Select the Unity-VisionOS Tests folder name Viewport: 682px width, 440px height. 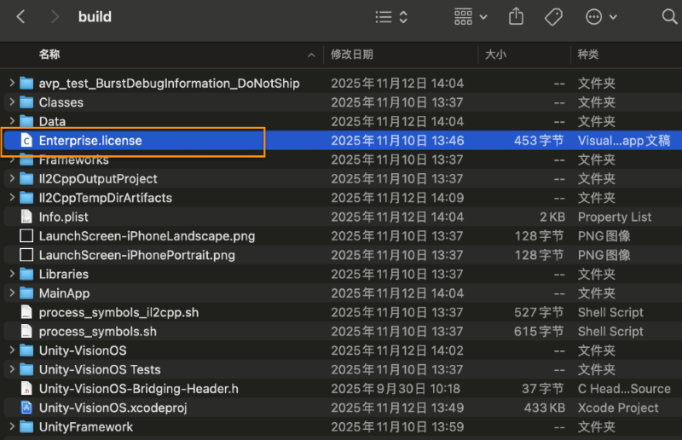coord(100,369)
